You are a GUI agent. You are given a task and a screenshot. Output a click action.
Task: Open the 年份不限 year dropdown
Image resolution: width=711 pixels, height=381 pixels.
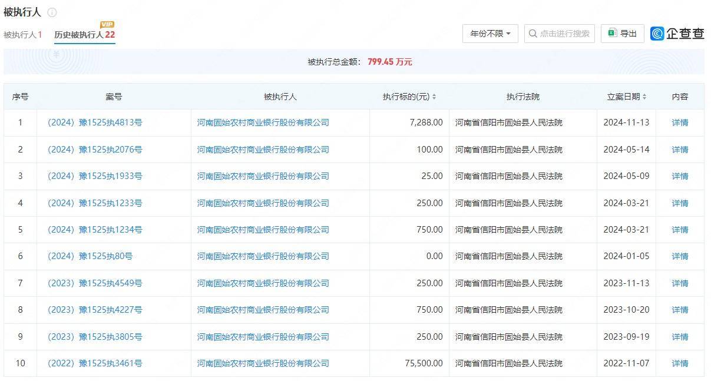[x=490, y=34]
